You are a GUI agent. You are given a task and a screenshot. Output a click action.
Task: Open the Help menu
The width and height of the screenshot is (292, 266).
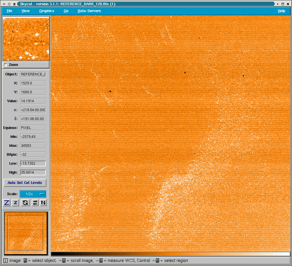pyautogui.click(x=281, y=11)
